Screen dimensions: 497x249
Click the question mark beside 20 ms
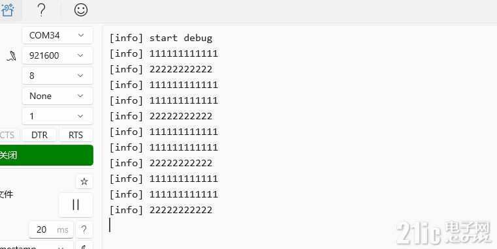click(84, 229)
